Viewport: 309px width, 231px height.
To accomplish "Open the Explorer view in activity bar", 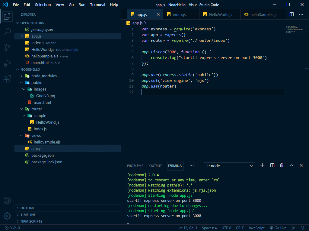I will pyautogui.click(x=7, y=16).
